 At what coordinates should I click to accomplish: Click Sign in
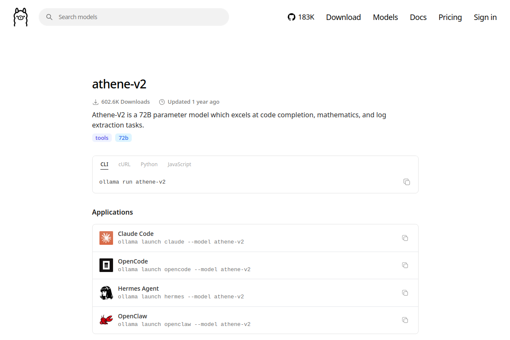click(x=485, y=17)
